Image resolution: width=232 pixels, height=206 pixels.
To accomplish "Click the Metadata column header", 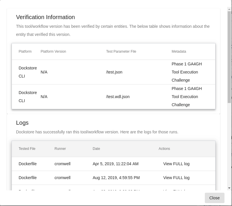I will (179, 51).
